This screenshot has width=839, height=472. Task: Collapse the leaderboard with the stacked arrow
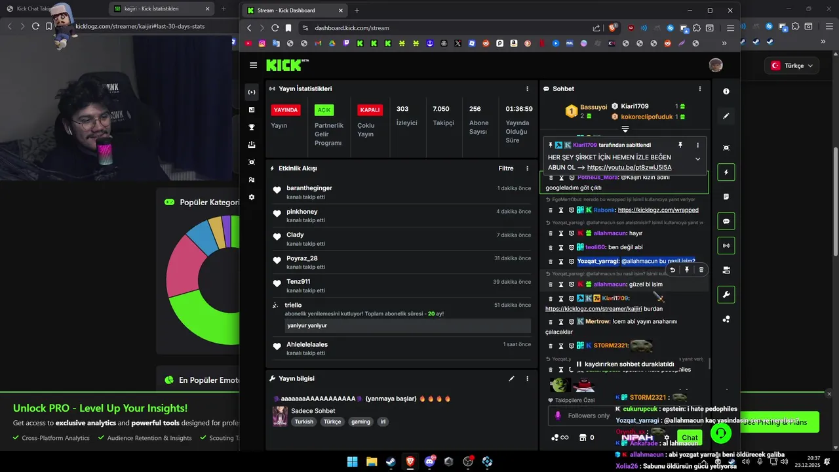(625, 129)
